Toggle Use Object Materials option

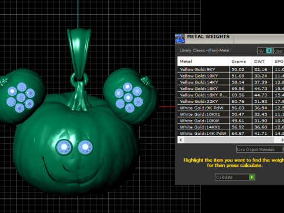[260, 149]
